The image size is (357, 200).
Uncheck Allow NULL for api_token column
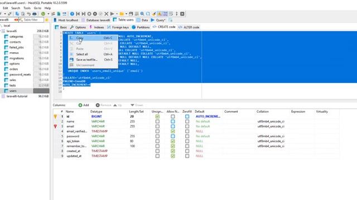[x=173, y=141]
